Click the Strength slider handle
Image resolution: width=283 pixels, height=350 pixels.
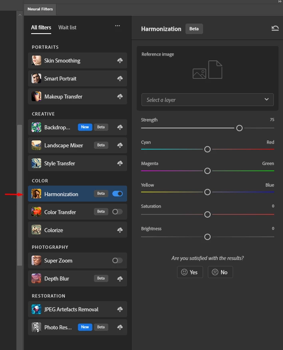point(239,128)
